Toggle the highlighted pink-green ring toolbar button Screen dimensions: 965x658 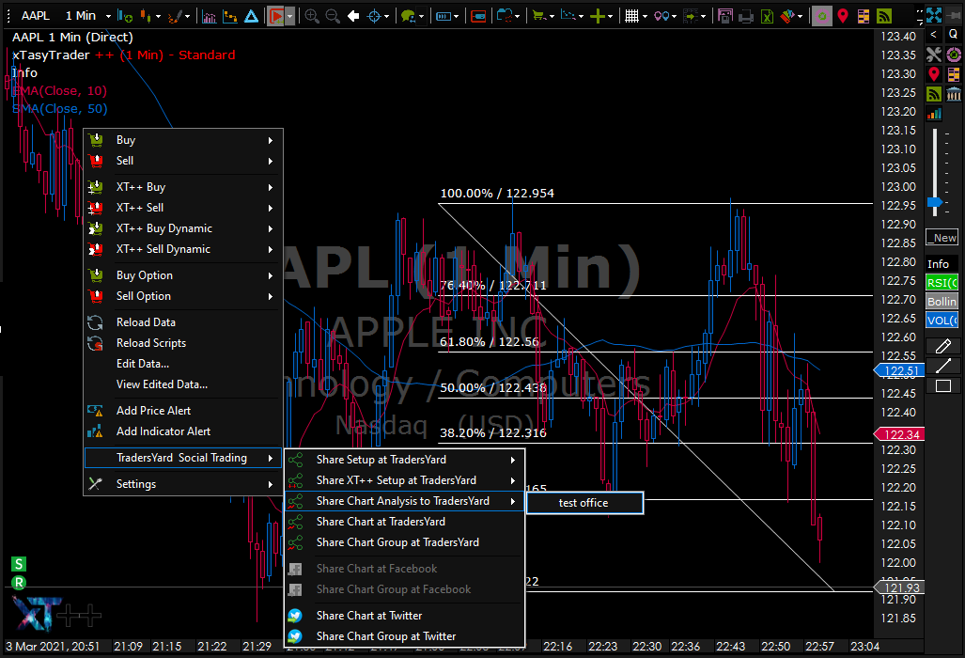pos(821,16)
